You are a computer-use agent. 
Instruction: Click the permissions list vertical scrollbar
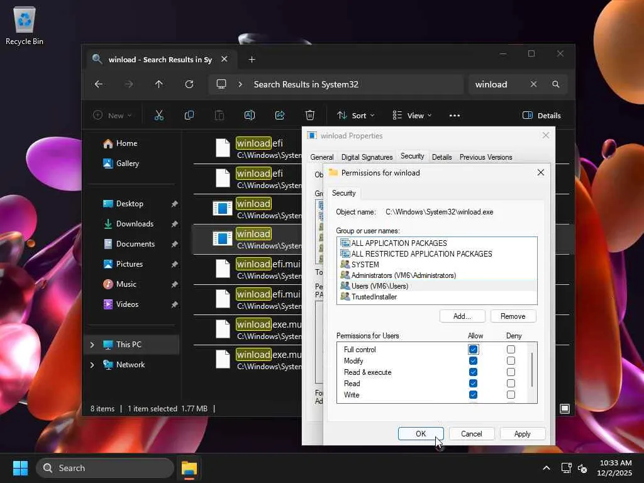click(x=533, y=370)
